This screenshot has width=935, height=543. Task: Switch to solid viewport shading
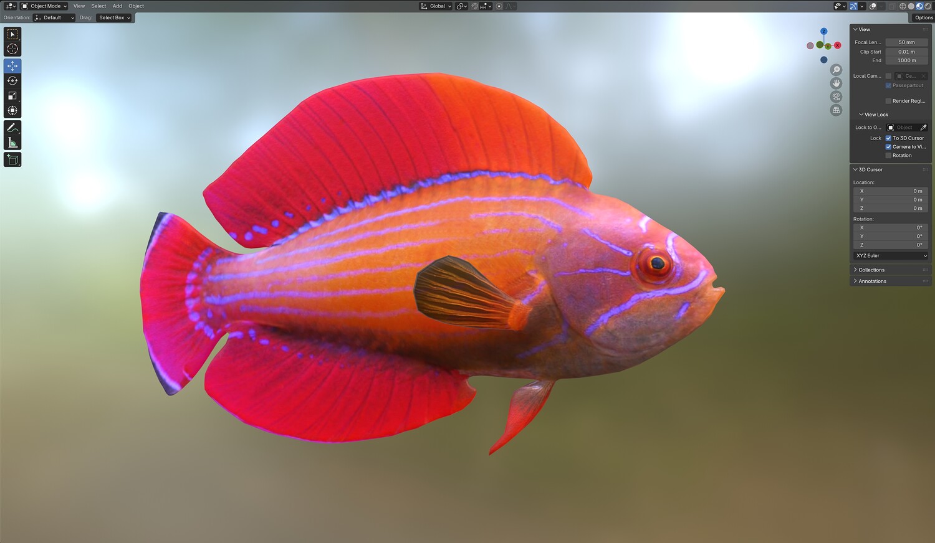coord(911,6)
